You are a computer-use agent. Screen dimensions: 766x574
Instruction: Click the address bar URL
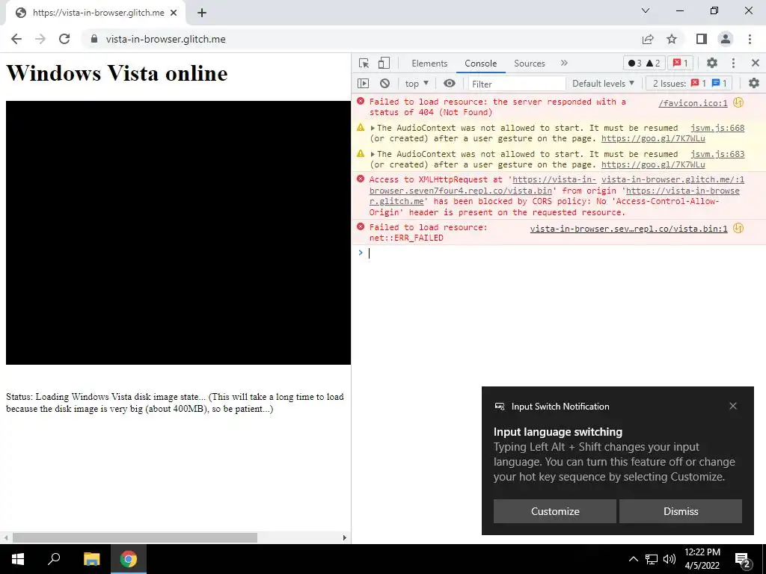coord(165,39)
